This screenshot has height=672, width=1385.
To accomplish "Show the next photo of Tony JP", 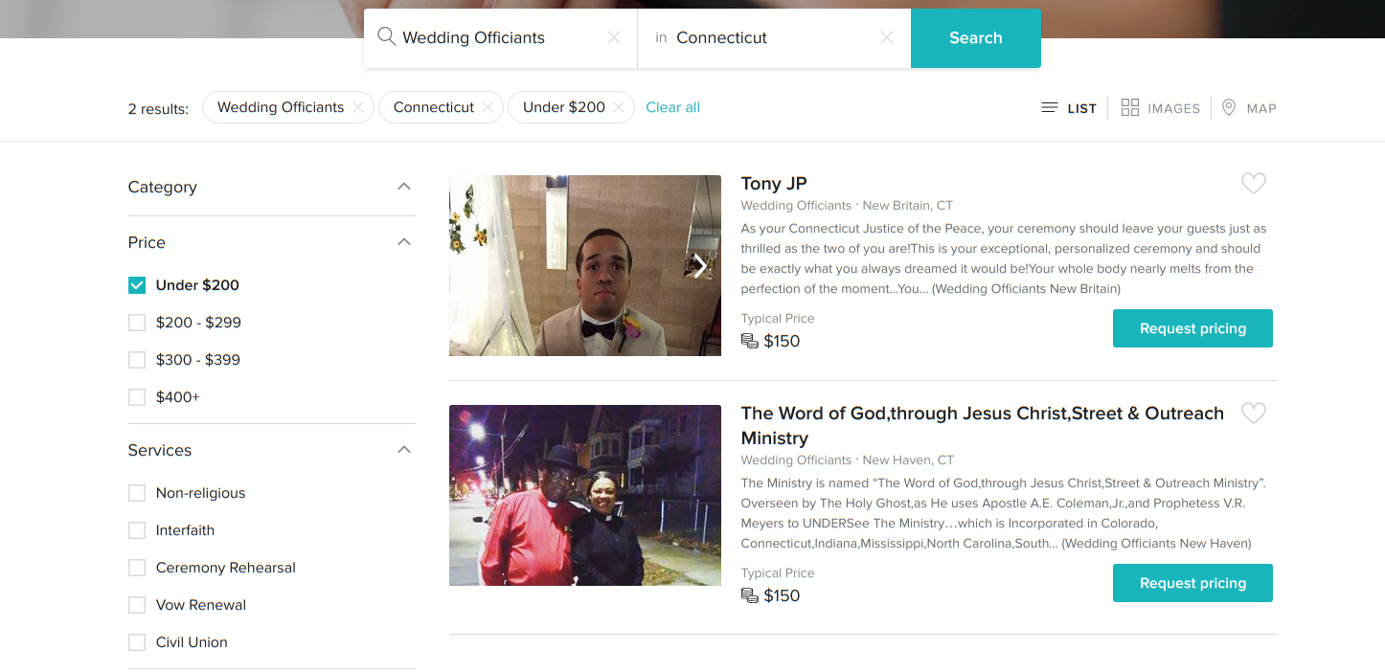I will click(700, 266).
